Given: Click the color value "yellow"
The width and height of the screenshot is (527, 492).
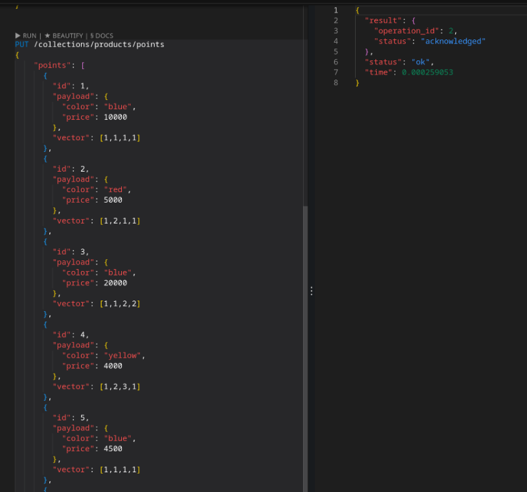Looking at the screenshot, I should point(125,355).
